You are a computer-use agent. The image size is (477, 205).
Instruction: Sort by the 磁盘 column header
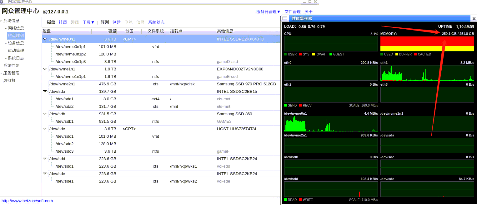(67, 31)
